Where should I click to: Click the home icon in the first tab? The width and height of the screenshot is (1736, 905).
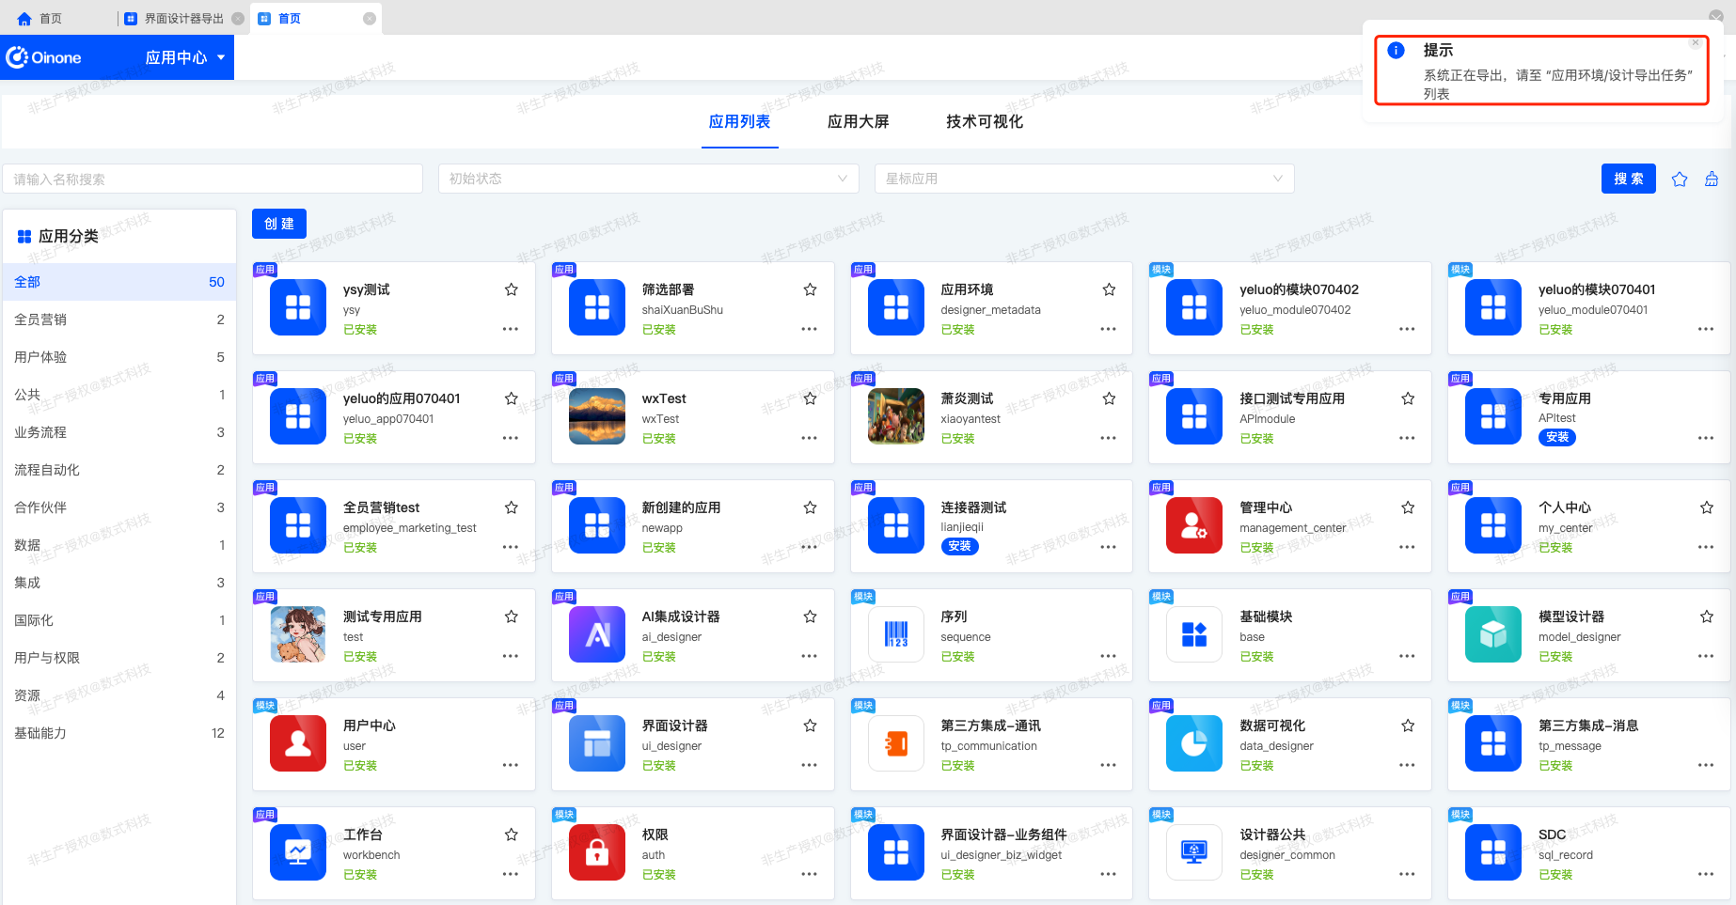coord(24,19)
